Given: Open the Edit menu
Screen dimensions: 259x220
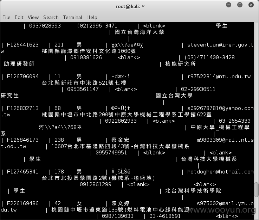Looking at the screenshot, I should 19,17.
